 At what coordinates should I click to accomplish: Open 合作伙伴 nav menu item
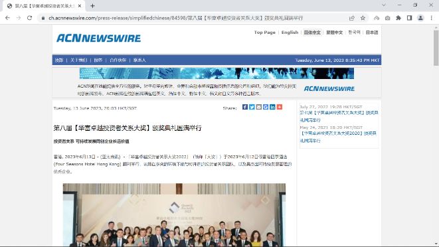tap(118, 60)
